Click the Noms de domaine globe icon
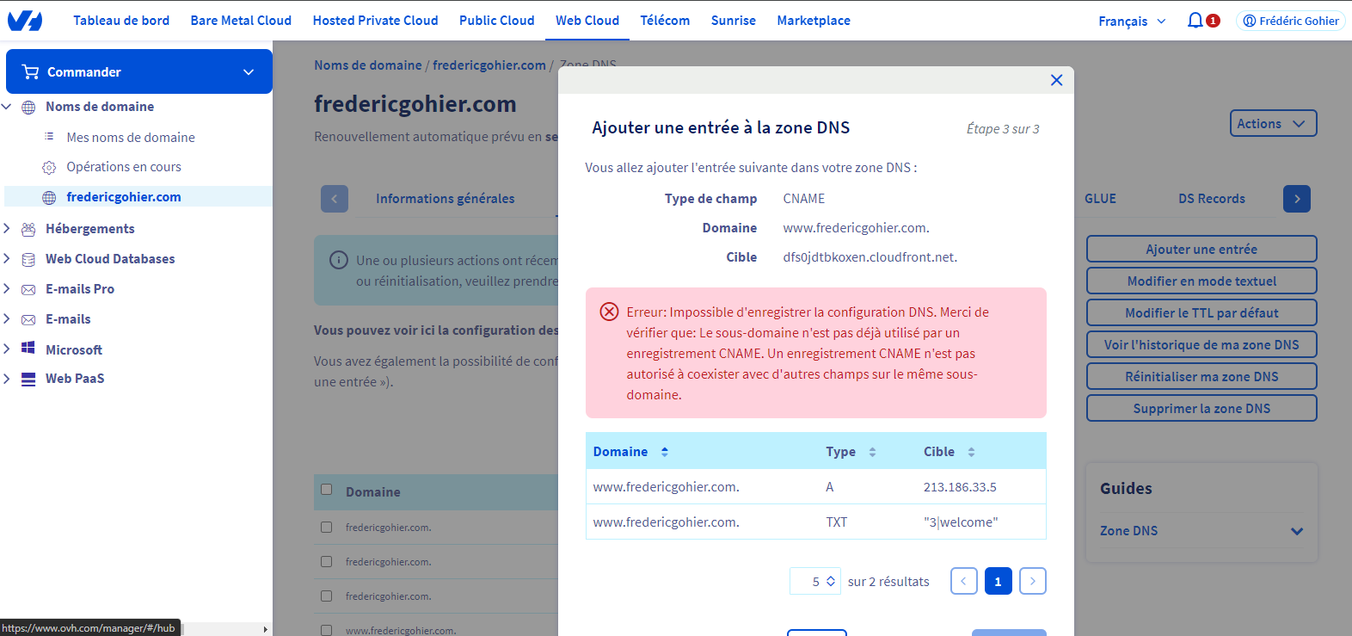 point(28,107)
